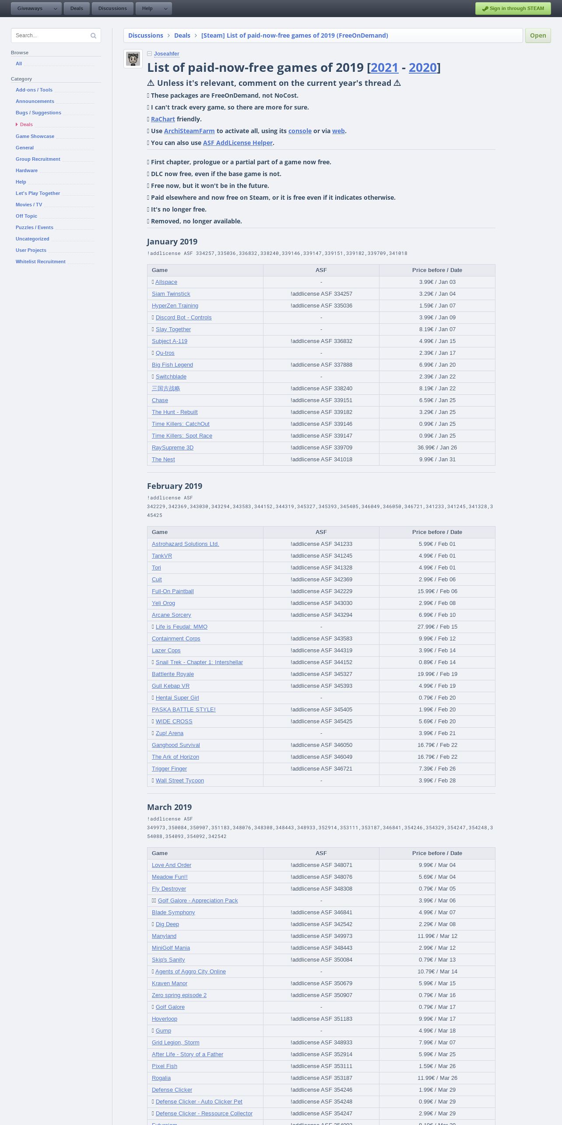Open the ArchiSteamFarm link
Viewport: 562px width, 1125px height.
tap(189, 131)
